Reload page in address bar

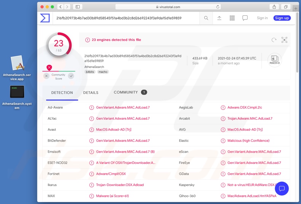tap(218, 7)
